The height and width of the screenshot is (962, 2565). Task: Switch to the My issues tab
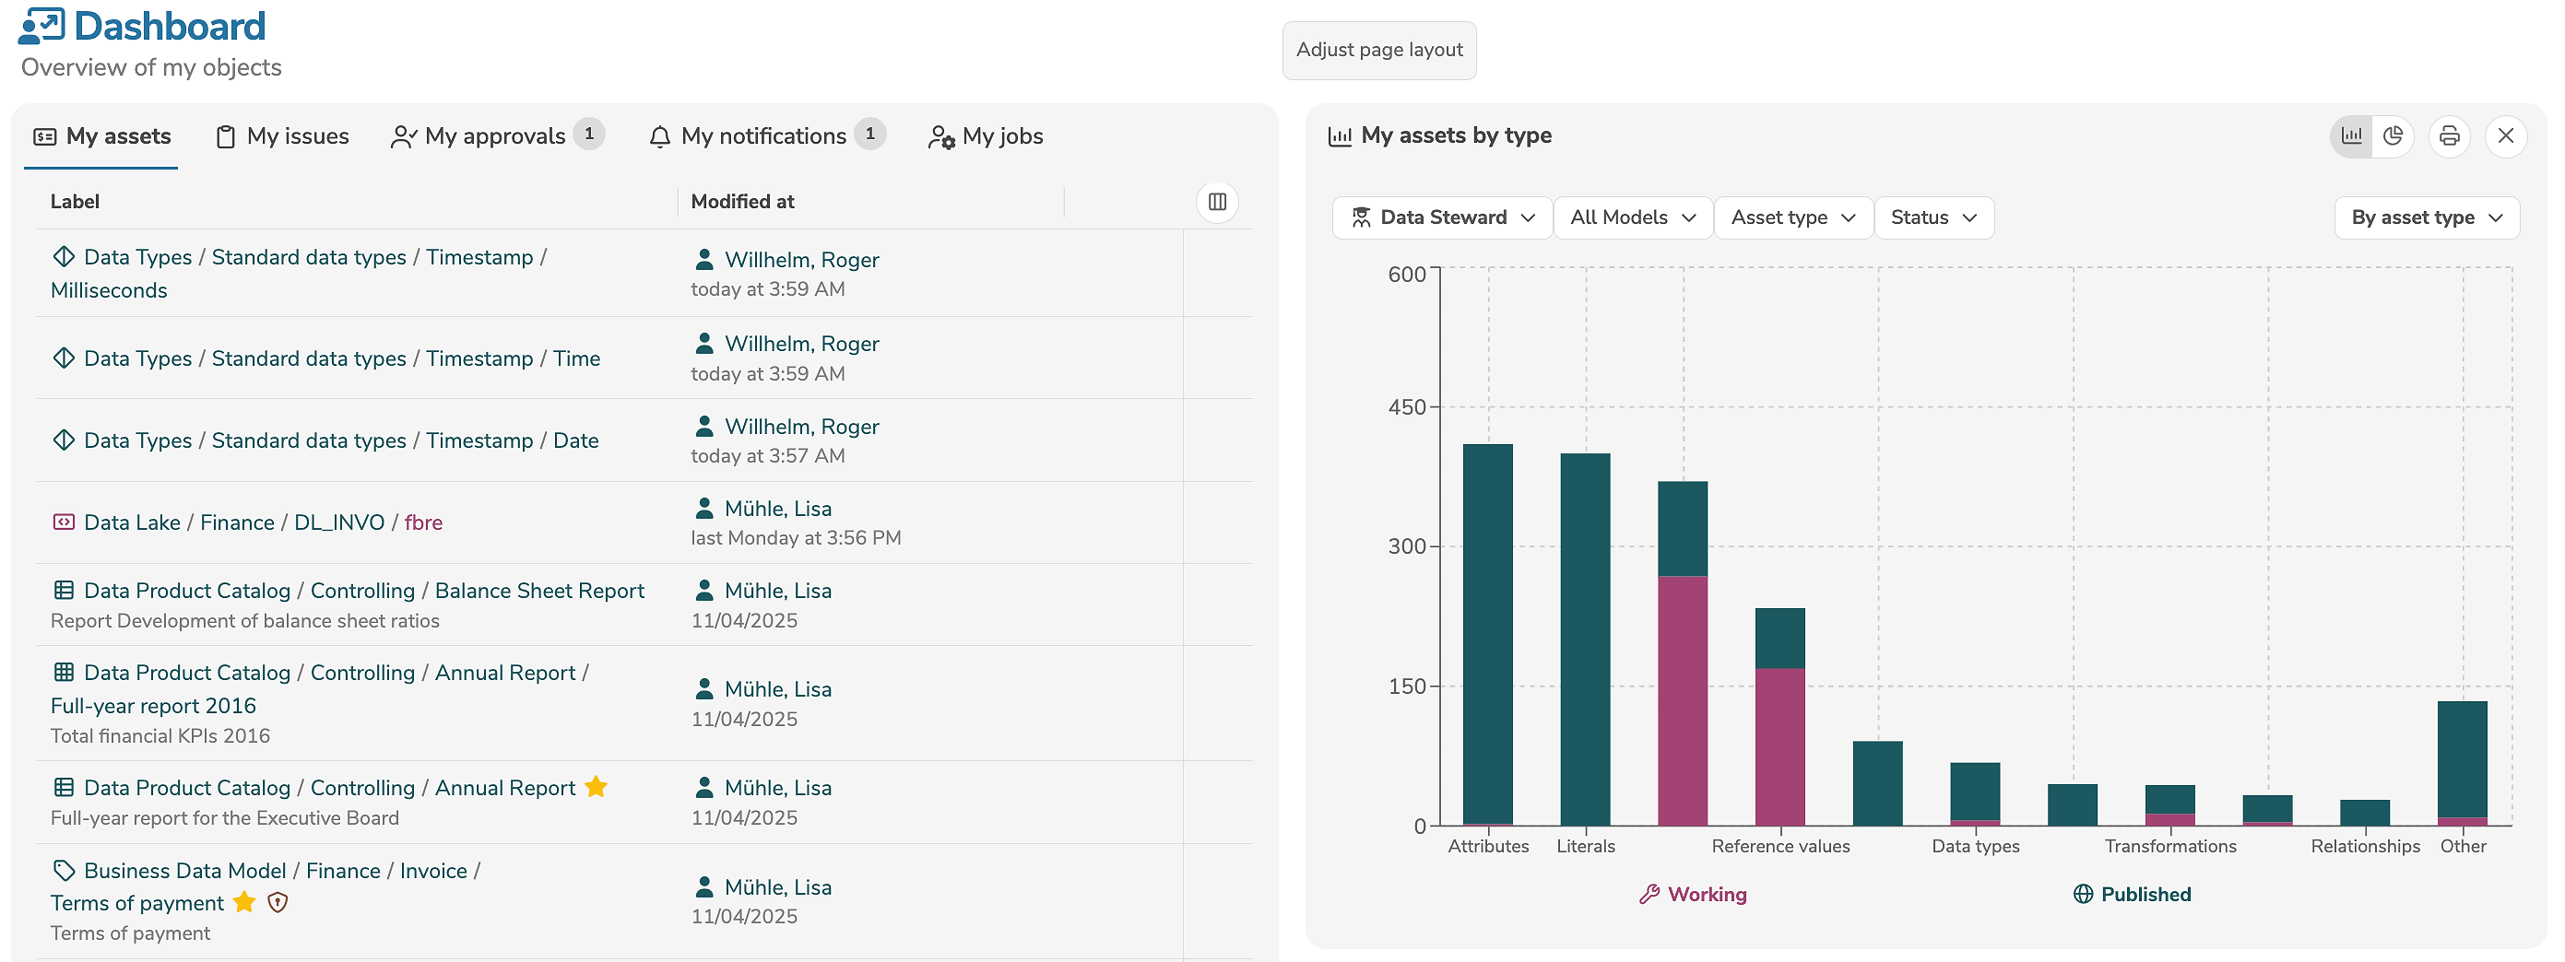click(x=283, y=136)
